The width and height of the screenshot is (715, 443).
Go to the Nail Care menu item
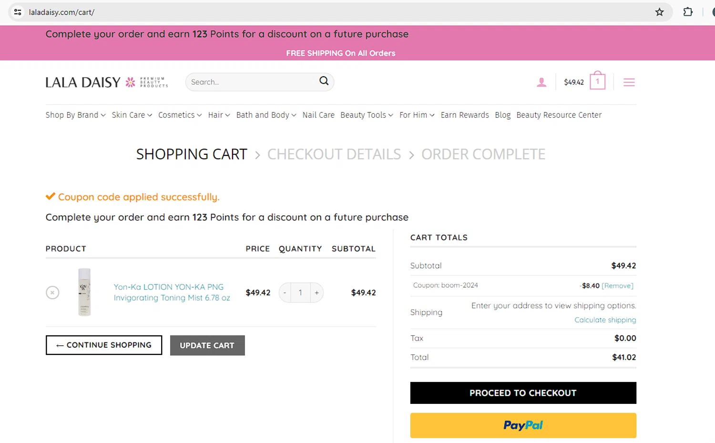(x=318, y=115)
